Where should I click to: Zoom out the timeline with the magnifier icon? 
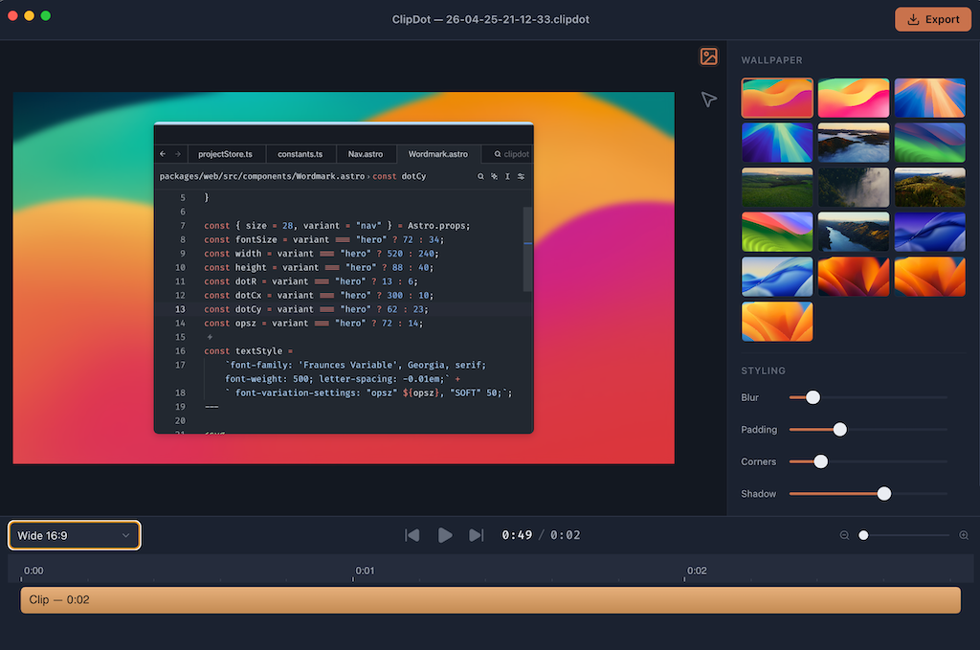[x=844, y=535]
